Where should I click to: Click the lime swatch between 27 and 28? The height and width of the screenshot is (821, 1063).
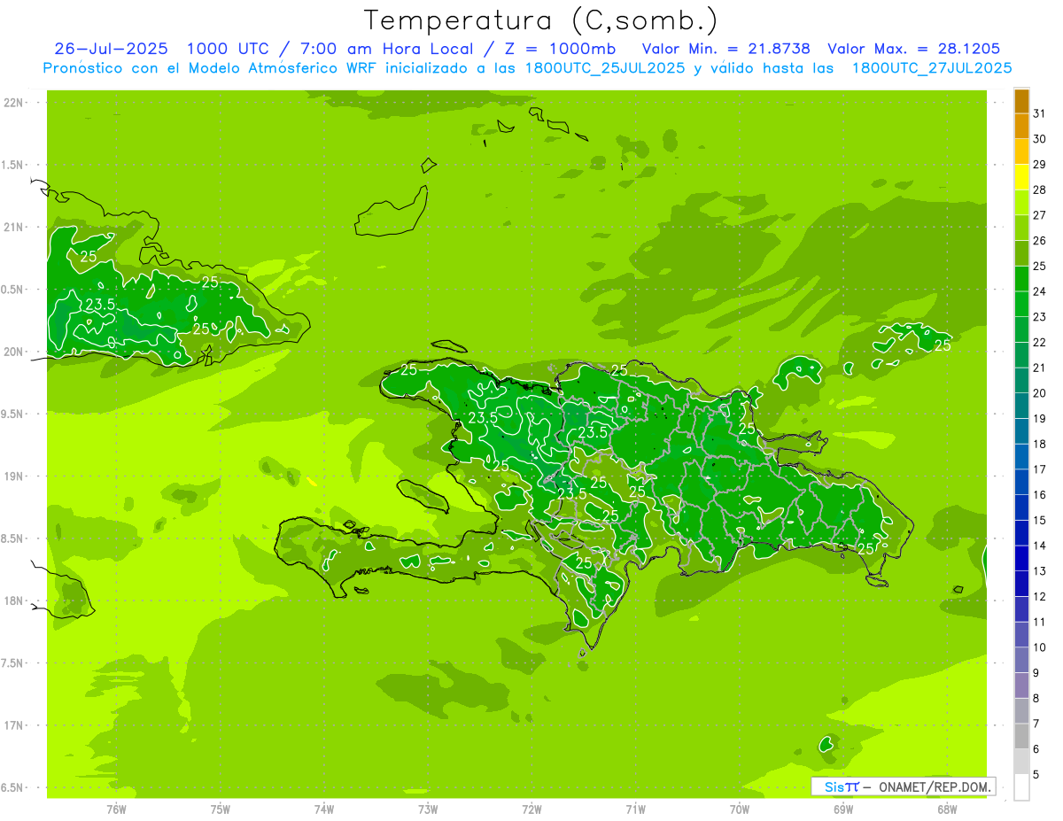tap(1022, 202)
